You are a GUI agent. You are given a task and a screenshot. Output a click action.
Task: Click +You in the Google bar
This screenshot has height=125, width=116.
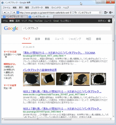point(5,21)
